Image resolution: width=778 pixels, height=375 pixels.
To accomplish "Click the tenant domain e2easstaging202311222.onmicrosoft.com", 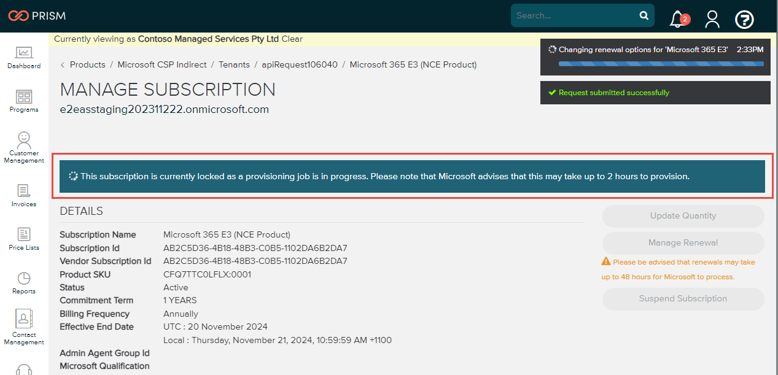I will pyautogui.click(x=165, y=110).
